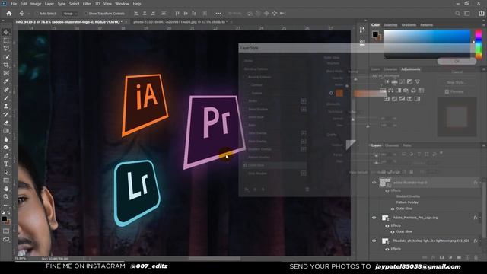487x274 pixels.
Task: Open the File menu
Action: pyautogui.click(x=14, y=4)
